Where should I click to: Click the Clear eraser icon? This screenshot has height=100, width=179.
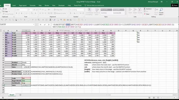(x=145, y=14)
